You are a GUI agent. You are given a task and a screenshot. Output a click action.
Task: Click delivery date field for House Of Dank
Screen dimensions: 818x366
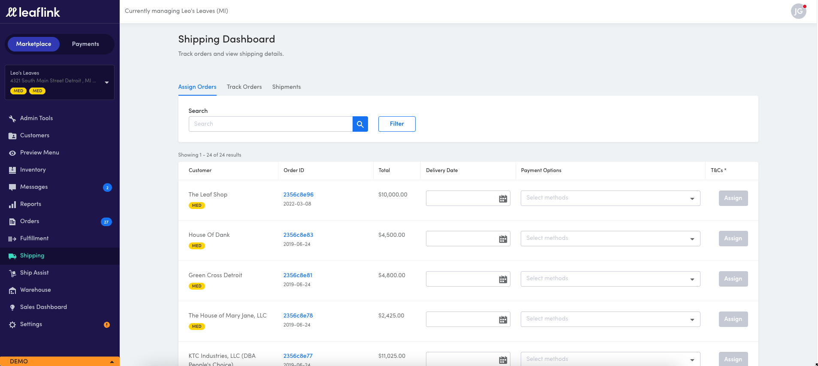[x=468, y=239]
